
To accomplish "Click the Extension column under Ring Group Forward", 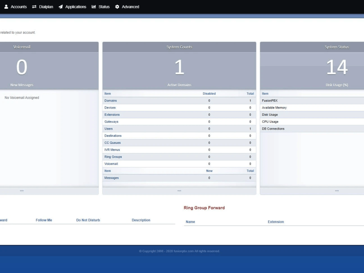I will 276,222.
